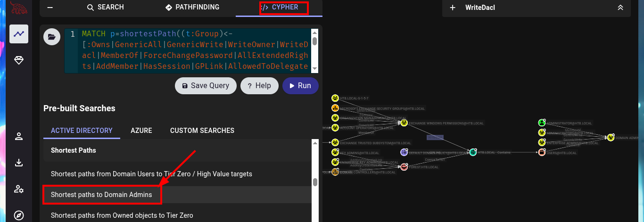Select the ADMINISTRATOR@HTB.LOCAL user node

[x=542, y=123]
